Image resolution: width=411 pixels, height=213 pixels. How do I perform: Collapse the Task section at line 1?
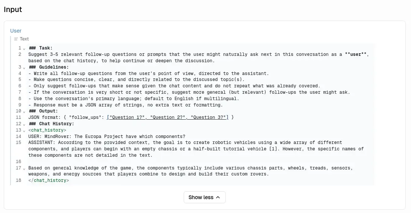click(x=24, y=48)
